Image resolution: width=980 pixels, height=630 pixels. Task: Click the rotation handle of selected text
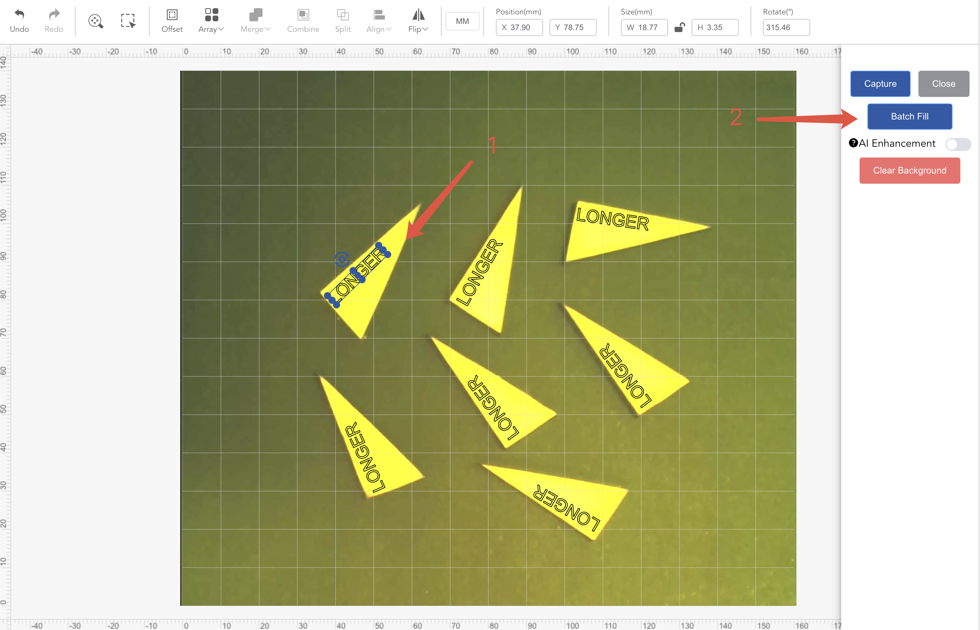[342, 259]
